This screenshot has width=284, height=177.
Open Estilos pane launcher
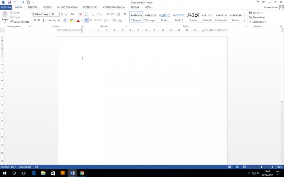(246, 26)
